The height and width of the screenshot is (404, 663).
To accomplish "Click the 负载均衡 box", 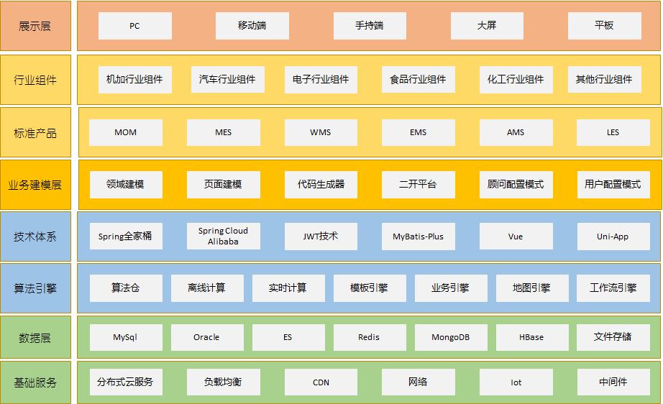I will coord(223,382).
